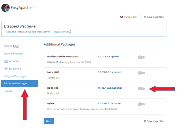This screenshot has width=184, height=135.
Task: Open the Help Links dropdown
Action: 129,17
